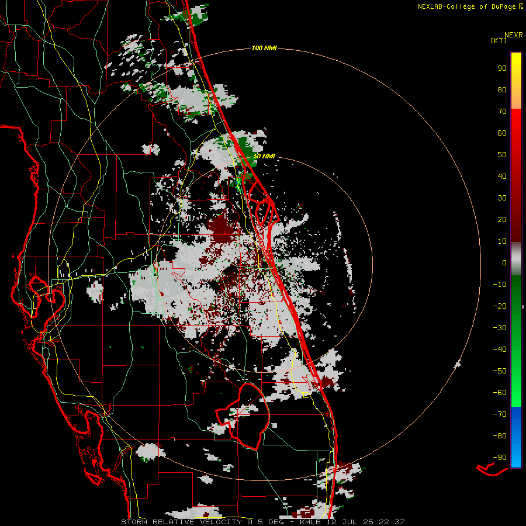Pick the blue bottom segment of color bar
Image resolution: width=526 pixels, height=526 pixels.
(x=516, y=437)
